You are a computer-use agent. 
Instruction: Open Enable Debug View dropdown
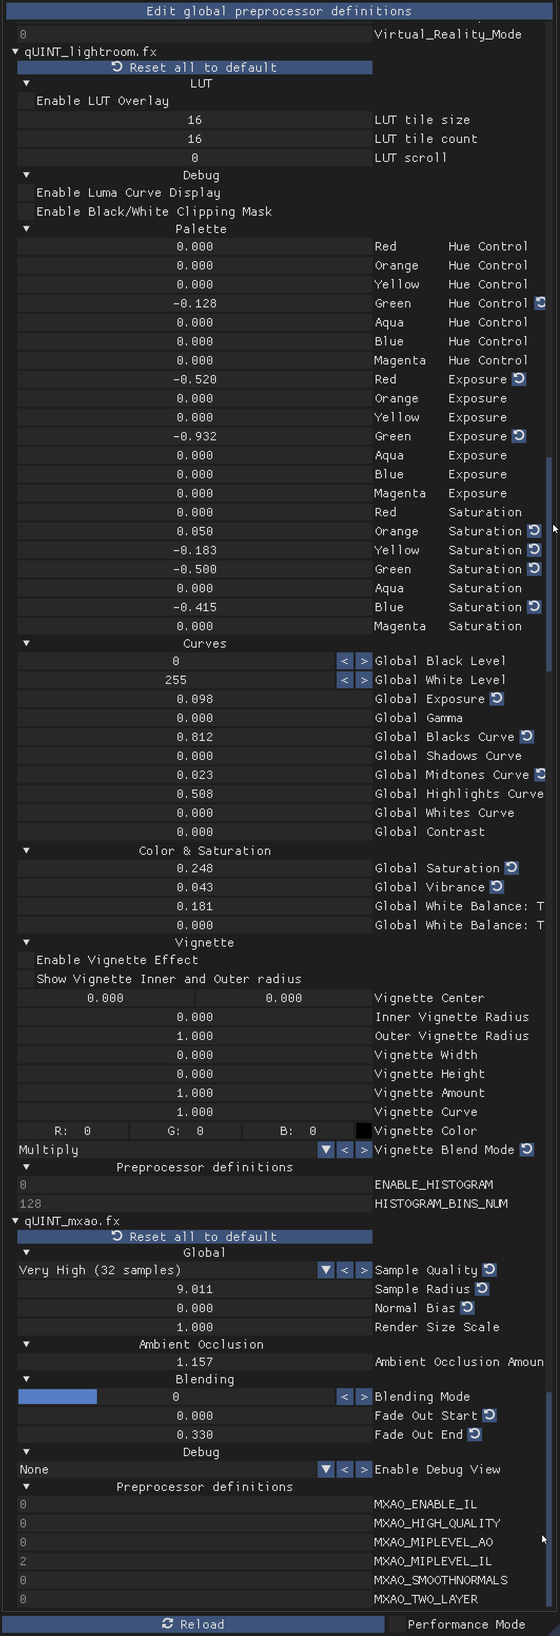click(x=326, y=1470)
